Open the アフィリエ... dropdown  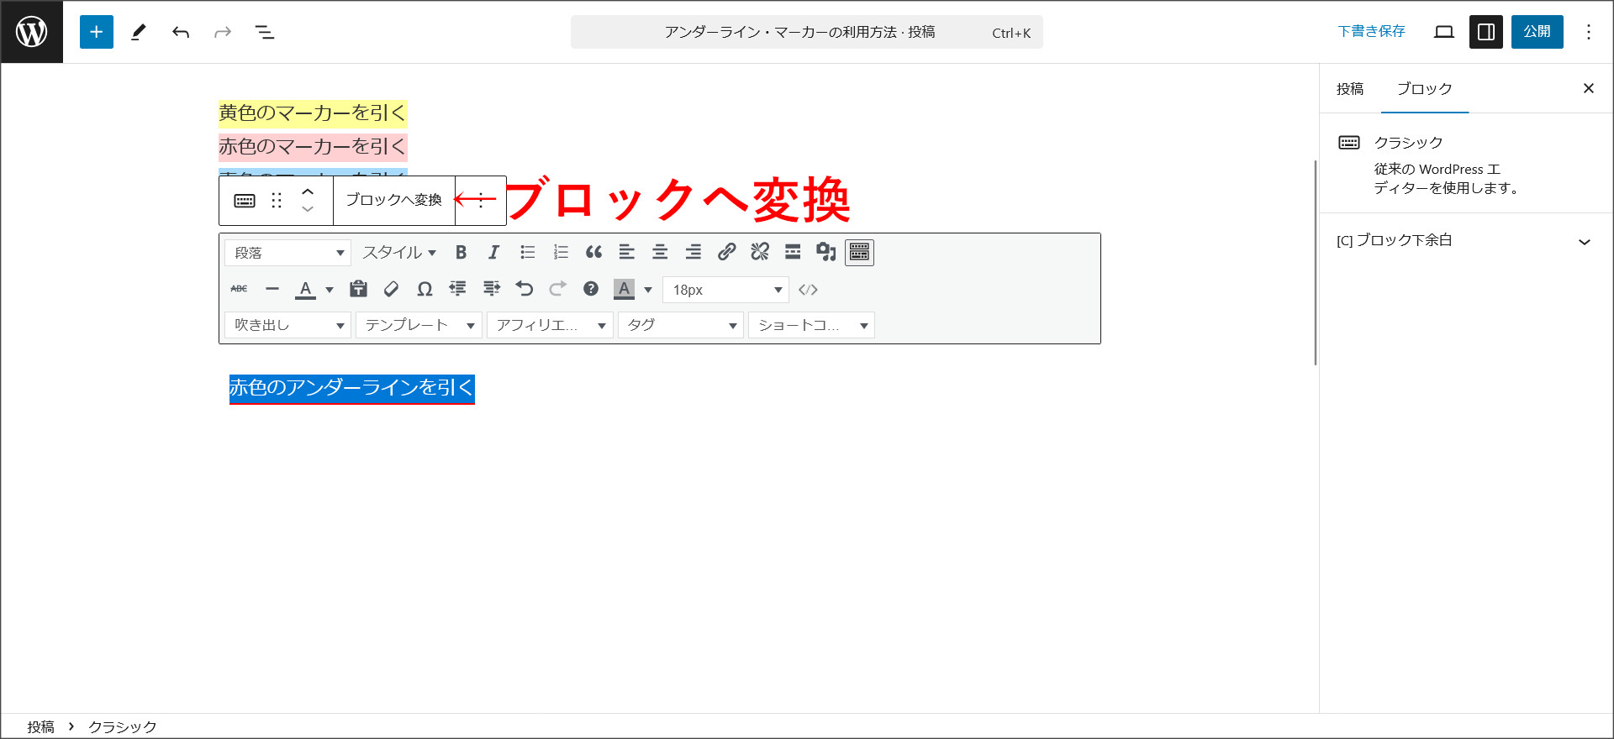point(550,325)
